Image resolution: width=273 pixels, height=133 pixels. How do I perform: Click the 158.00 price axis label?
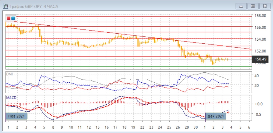(260, 16)
